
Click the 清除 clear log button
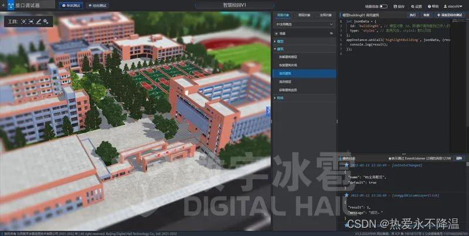(459, 159)
